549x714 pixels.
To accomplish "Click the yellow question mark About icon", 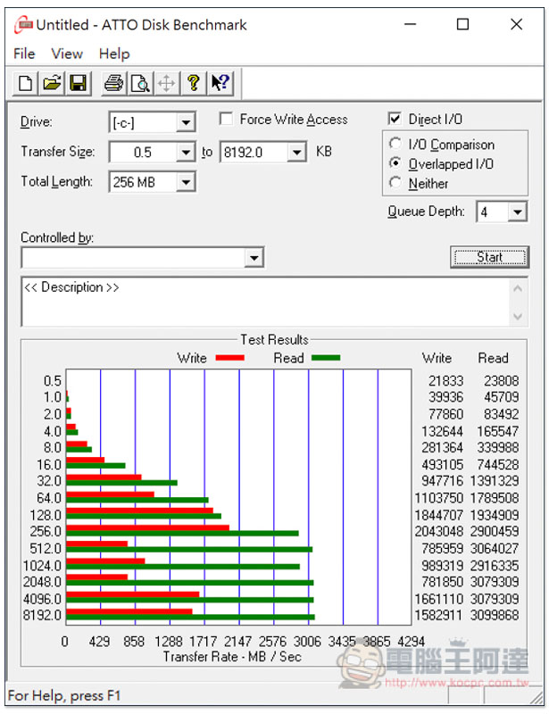I will (193, 84).
